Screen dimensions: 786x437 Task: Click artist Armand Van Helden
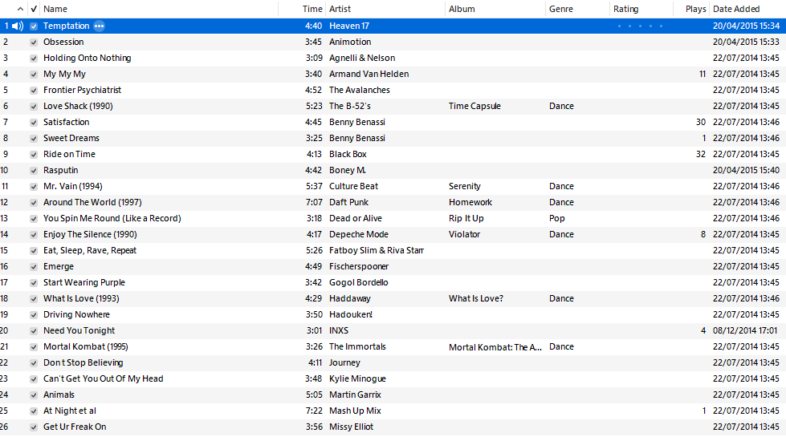[369, 74]
